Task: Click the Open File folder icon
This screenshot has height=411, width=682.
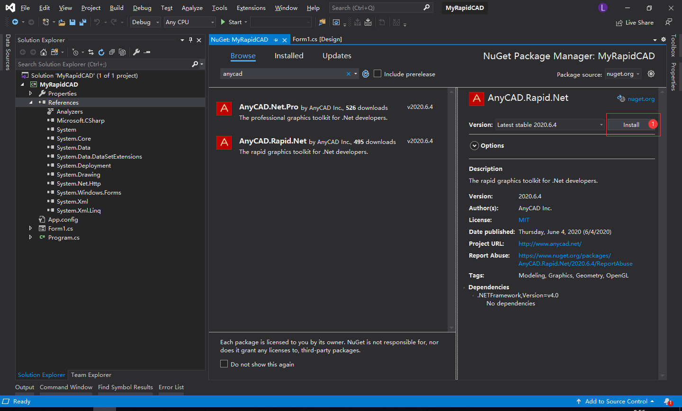Action: (62, 22)
